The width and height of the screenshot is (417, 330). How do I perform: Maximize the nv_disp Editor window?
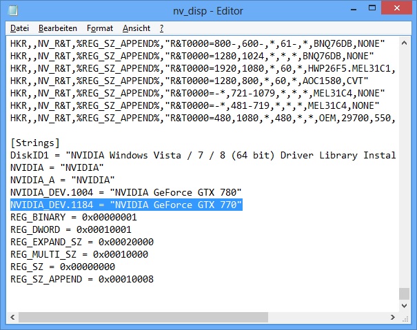372,8
